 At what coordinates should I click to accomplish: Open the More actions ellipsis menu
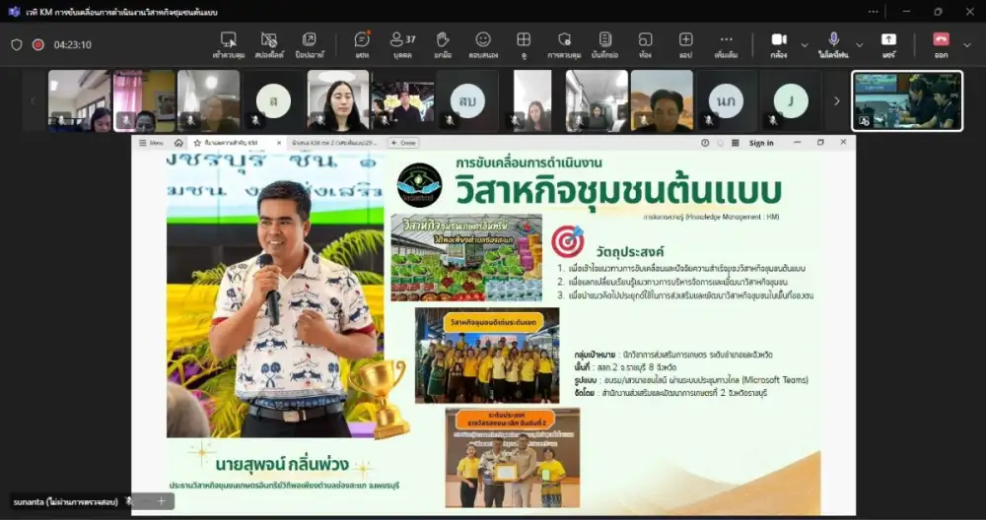pos(726,43)
